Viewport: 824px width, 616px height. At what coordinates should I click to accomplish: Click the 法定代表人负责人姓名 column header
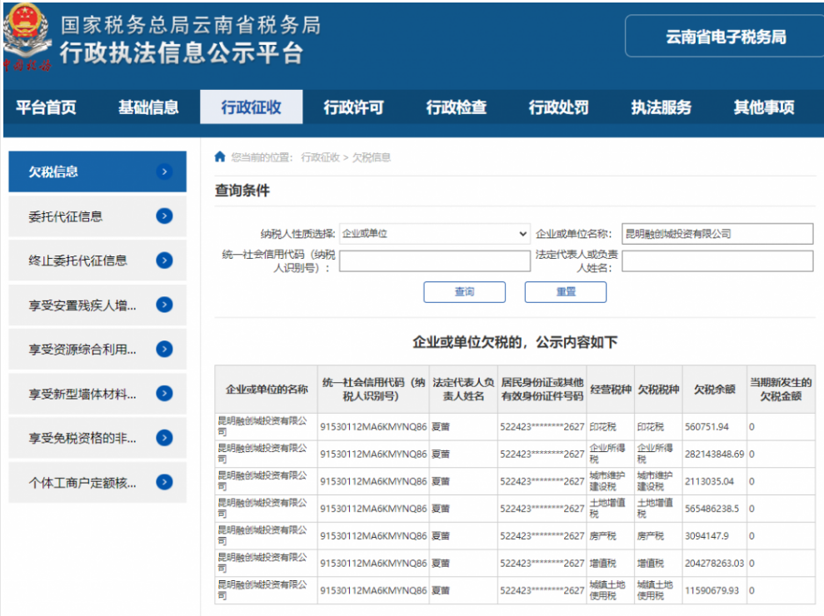point(463,389)
